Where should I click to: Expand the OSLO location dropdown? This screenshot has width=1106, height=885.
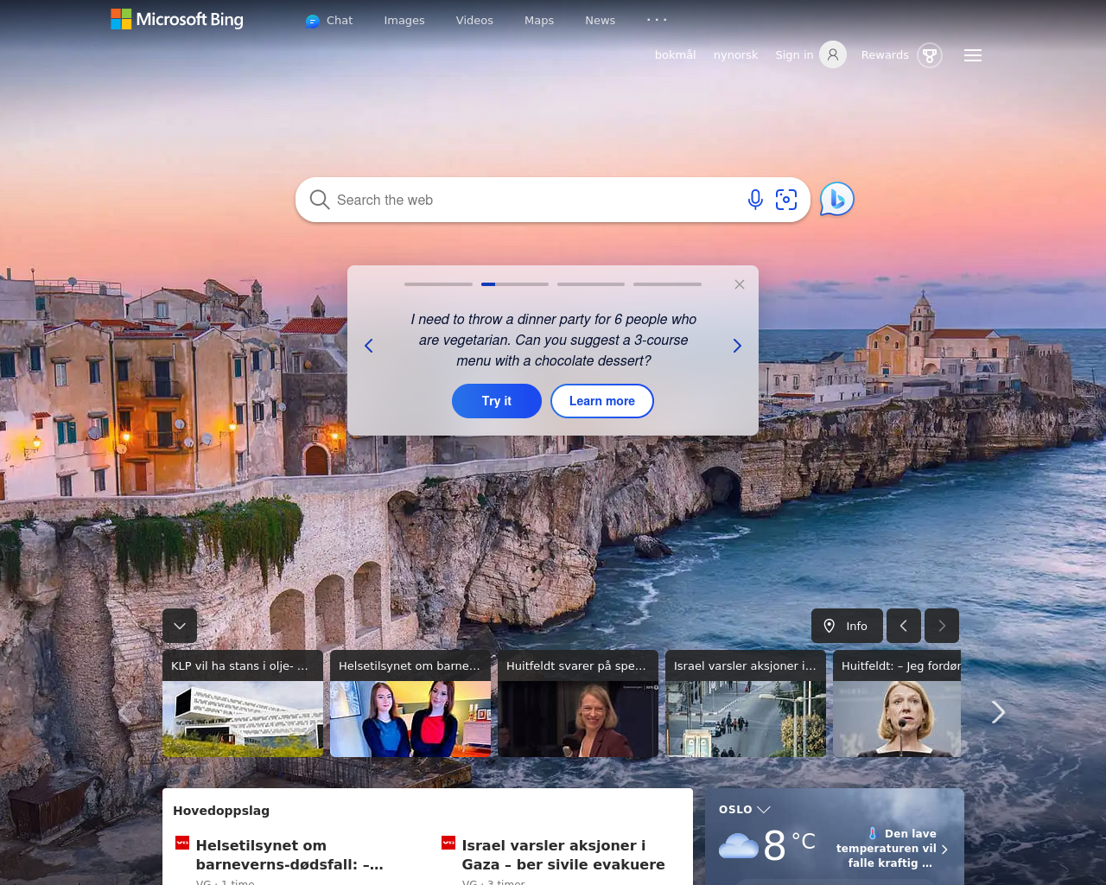click(x=745, y=810)
